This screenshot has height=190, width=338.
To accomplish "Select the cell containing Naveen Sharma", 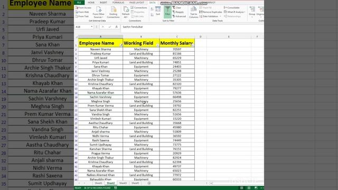I will [100, 49].
